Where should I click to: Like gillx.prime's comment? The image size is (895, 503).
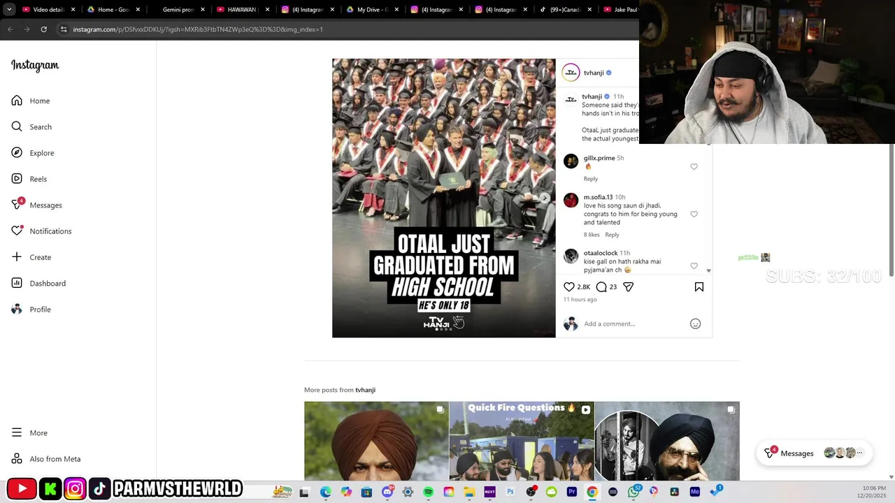coord(694,167)
